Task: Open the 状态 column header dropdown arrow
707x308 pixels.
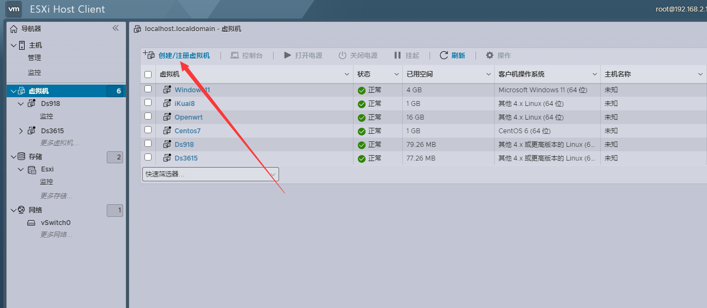Action: 397,74
